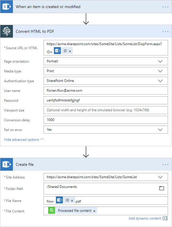Click the 'Page orientation' label
Viewport: 172px width, 227px height.
(16, 61)
